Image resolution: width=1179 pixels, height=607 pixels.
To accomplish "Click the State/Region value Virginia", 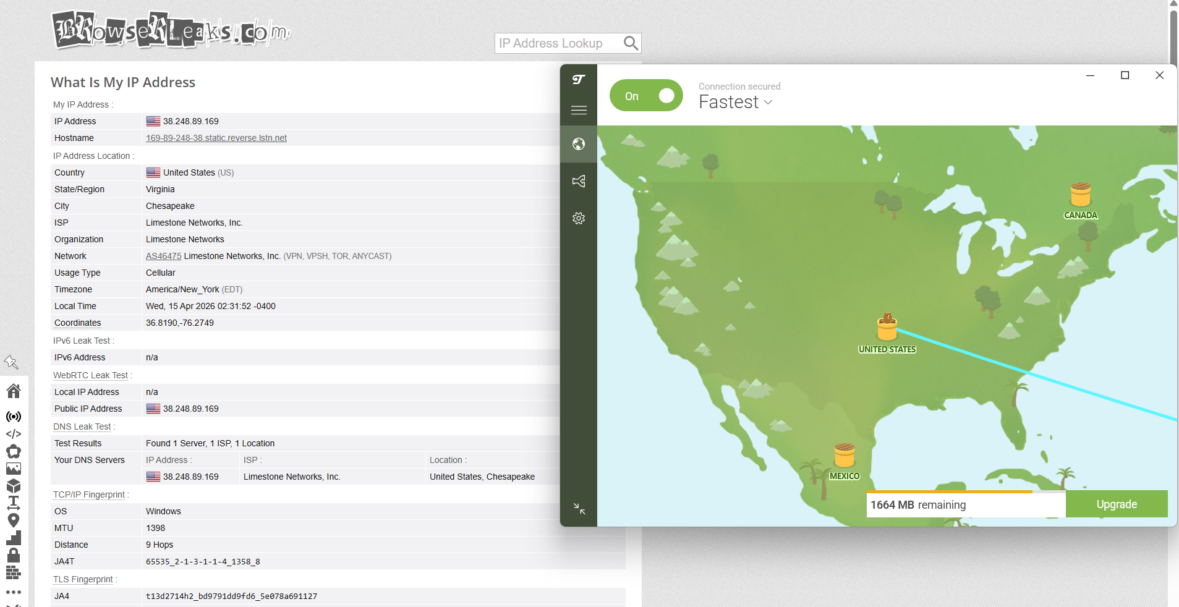I will (x=160, y=189).
